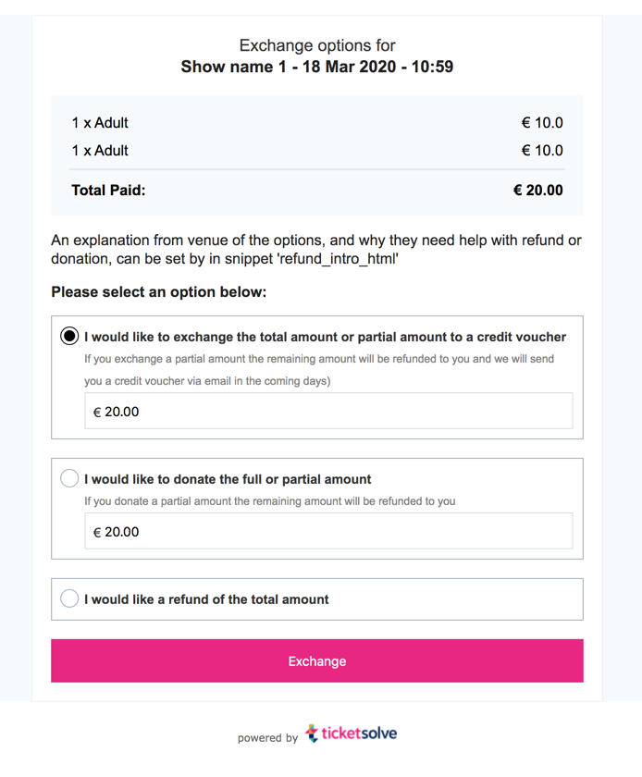642x777 pixels.
Task: Click the 'Show name 1 - 18 Mar 2020' heading
Action: coord(316,67)
